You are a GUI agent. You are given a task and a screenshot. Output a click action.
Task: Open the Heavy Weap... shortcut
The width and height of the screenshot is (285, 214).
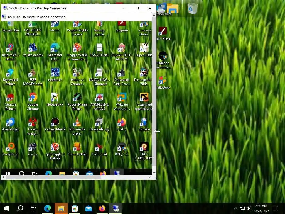point(33,127)
